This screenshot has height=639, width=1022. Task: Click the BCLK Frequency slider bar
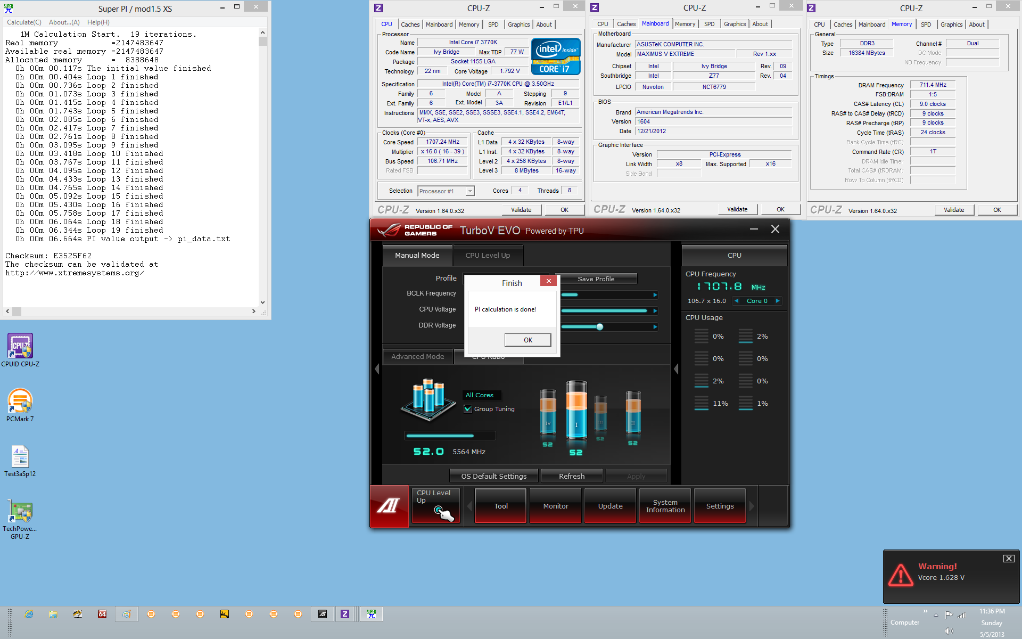pos(606,294)
